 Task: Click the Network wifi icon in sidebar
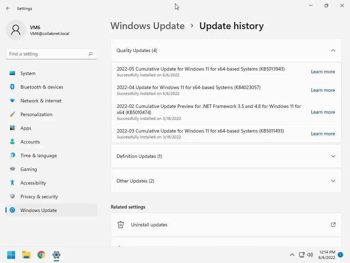pyautogui.click(x=12, y=101)
